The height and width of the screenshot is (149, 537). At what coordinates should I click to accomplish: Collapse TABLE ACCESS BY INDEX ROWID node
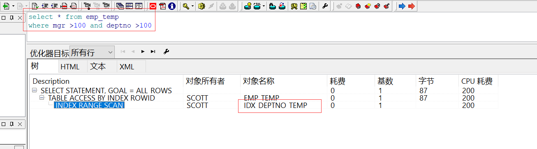pyautogui.click(x=42, y=98)
